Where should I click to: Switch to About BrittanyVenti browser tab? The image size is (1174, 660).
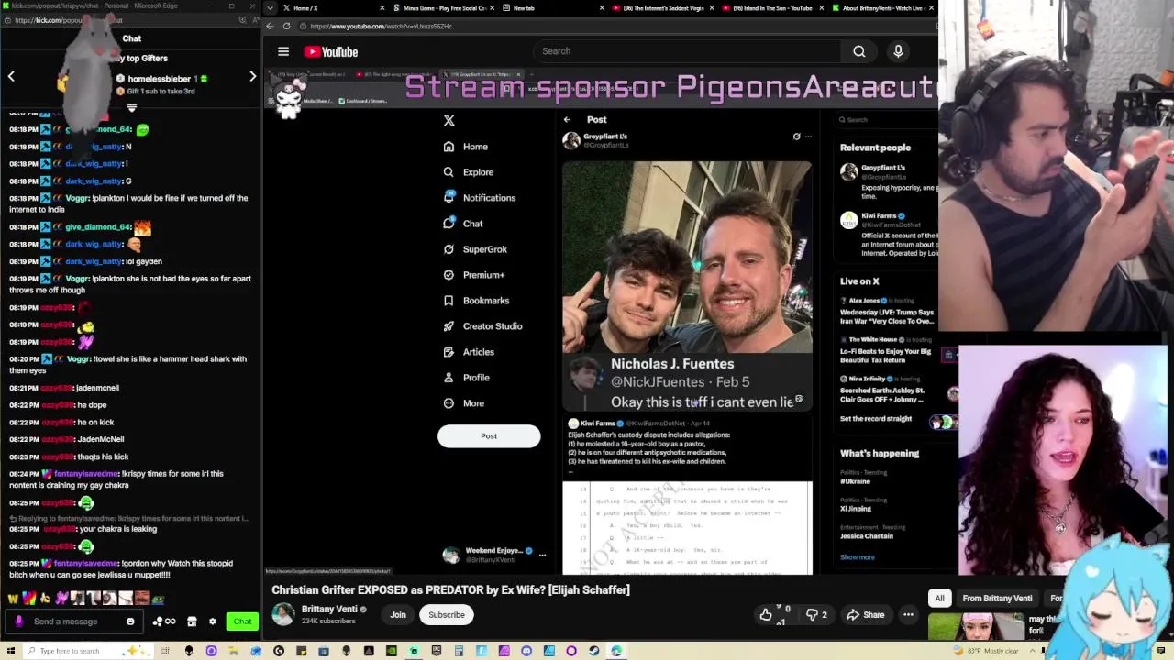pos(880,8)
